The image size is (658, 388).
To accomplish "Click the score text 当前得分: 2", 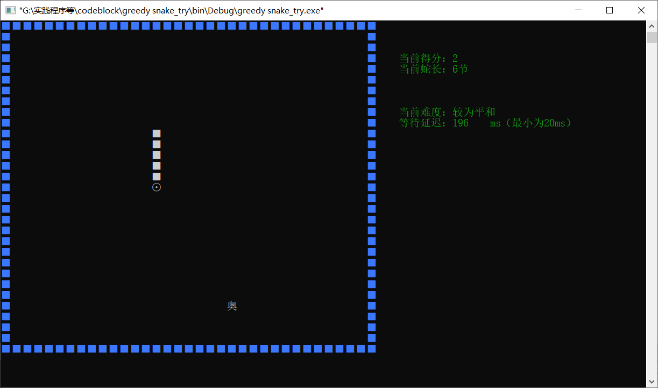I will [x=428, y=58].
